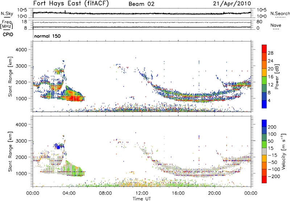The height and width of the screenshot is (201, 290).
Task: Click the 'Velocity [m s-1]' colorbar label
Action: pos(283,151)
